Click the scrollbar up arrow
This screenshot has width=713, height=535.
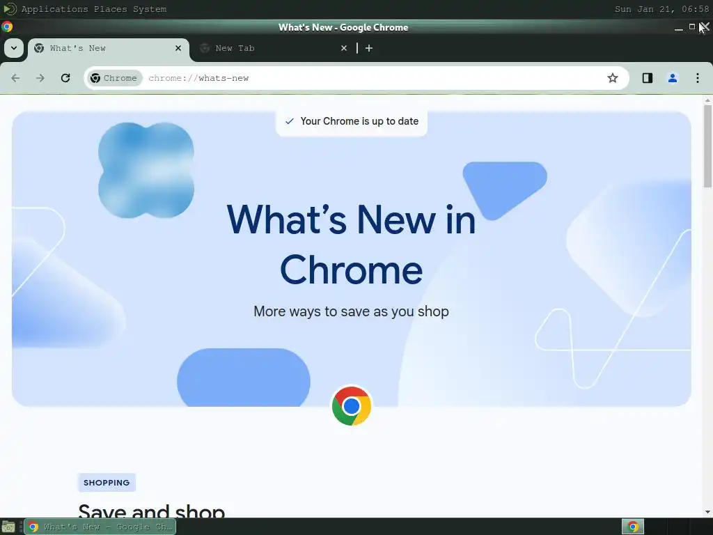(707, 100)
